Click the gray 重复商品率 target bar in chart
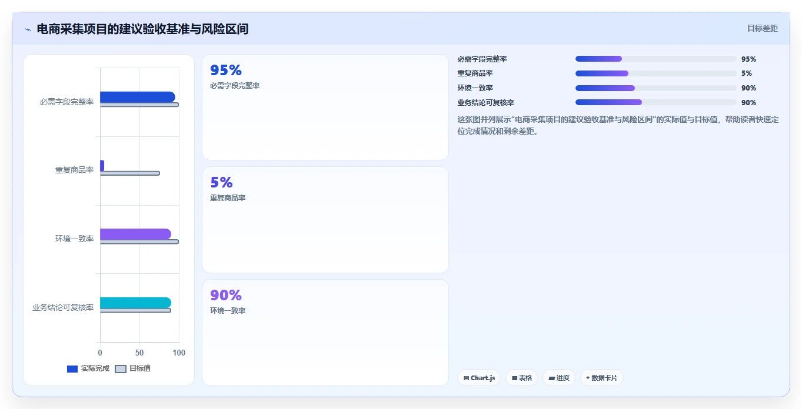 coord(129,173)
